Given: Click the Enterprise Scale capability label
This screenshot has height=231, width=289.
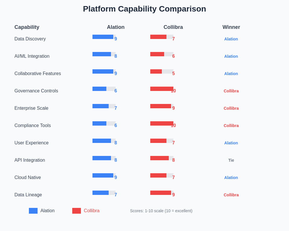Looking at the screenshot, I should [x=31, y=108].
